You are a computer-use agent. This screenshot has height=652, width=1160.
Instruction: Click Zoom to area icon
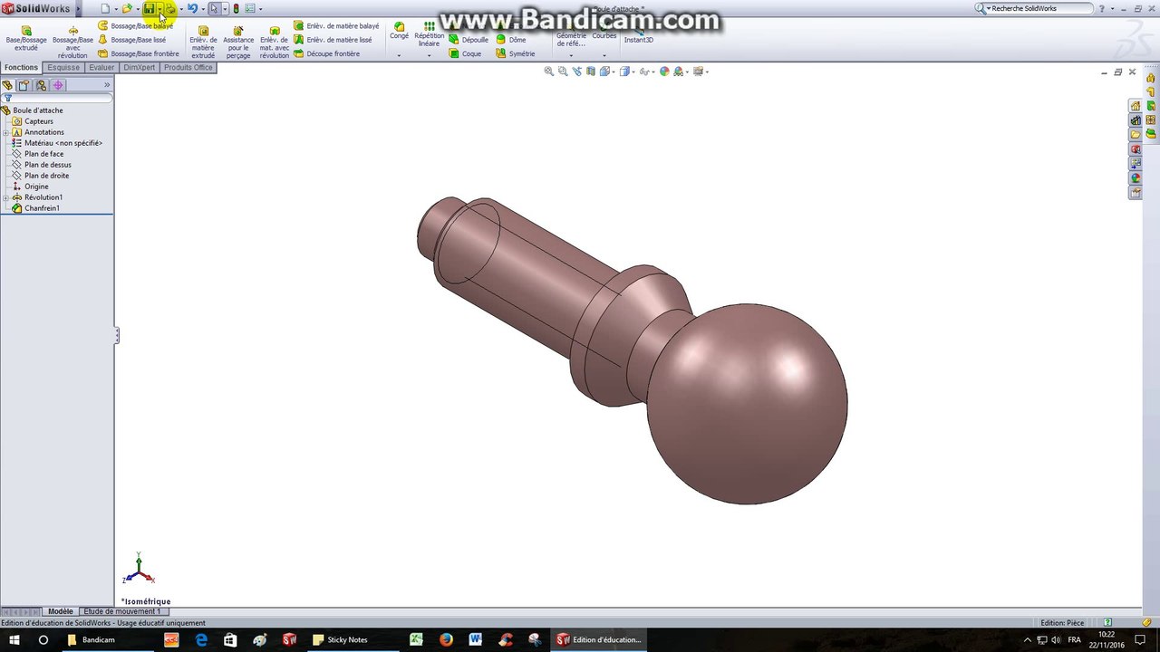coord(563,72)
